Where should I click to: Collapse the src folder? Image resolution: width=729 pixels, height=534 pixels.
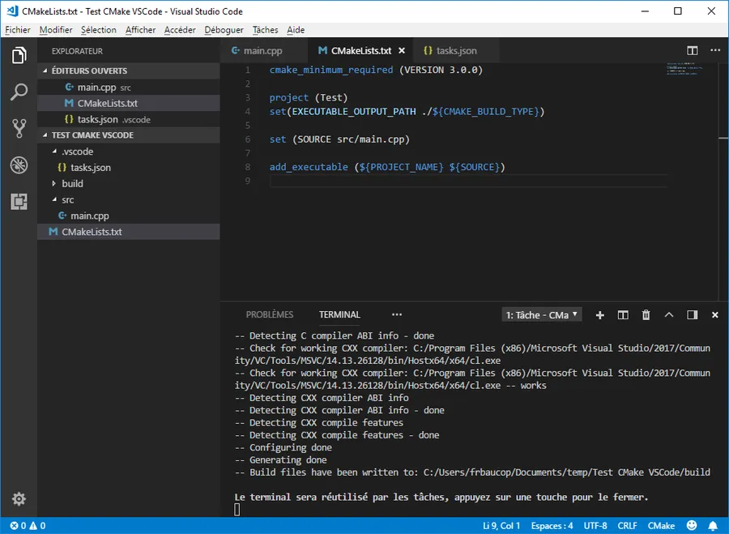click(128, 199)
